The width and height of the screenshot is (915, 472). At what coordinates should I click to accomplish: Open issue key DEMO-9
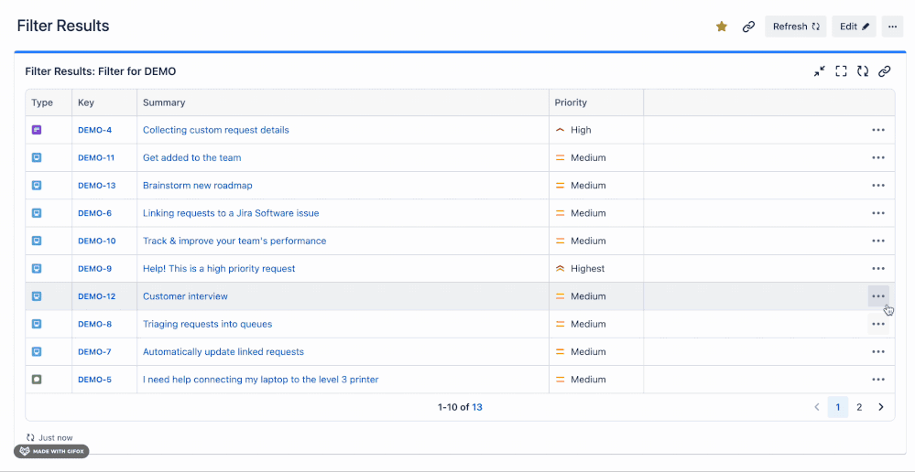pyautogui.click(x=94, y=269)
